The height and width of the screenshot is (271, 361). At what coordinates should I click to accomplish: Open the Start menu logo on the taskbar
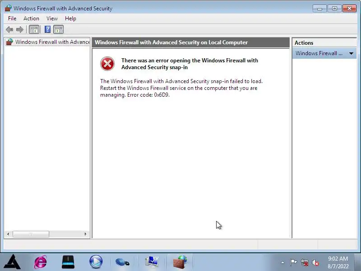point(13,262)
